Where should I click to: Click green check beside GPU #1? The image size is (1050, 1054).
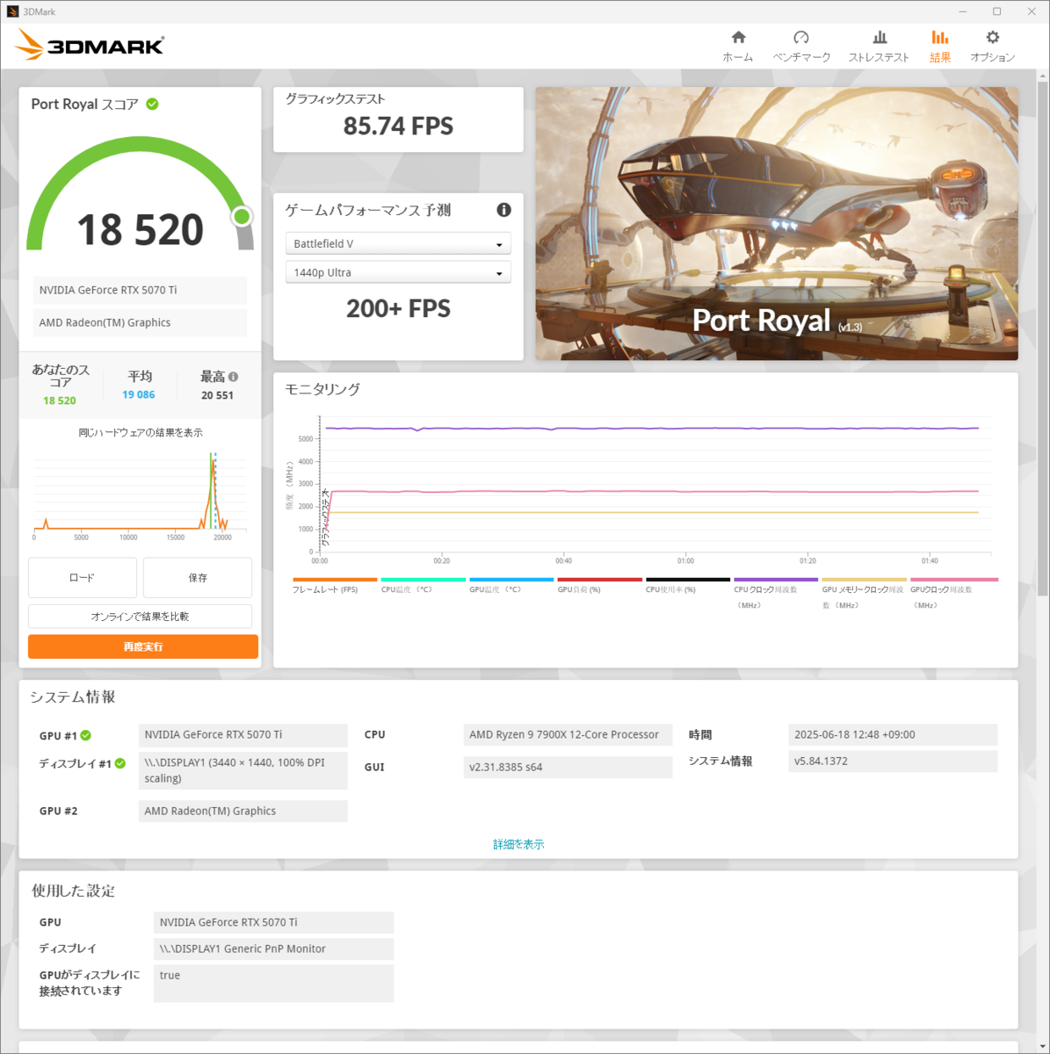coord(86,736)
